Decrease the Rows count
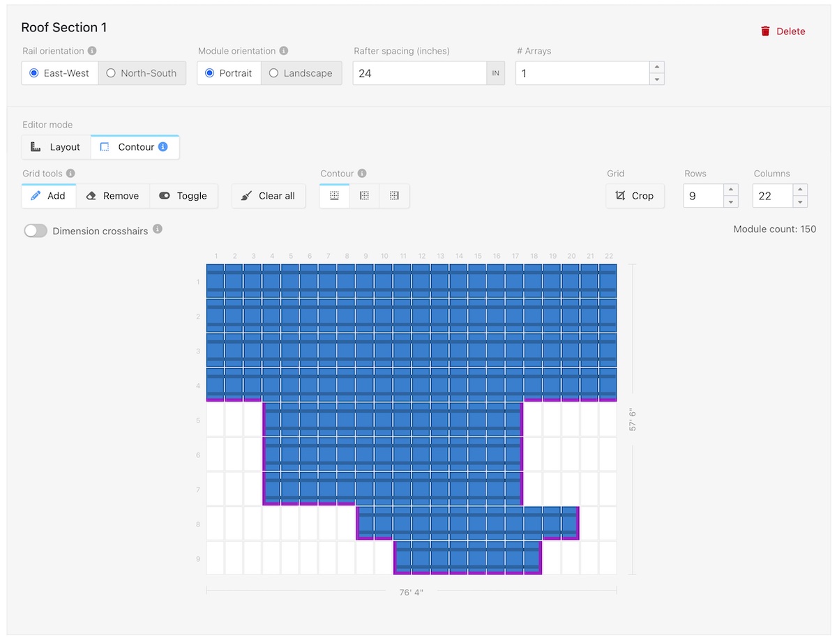837x640 pixels. click(730, 201)
